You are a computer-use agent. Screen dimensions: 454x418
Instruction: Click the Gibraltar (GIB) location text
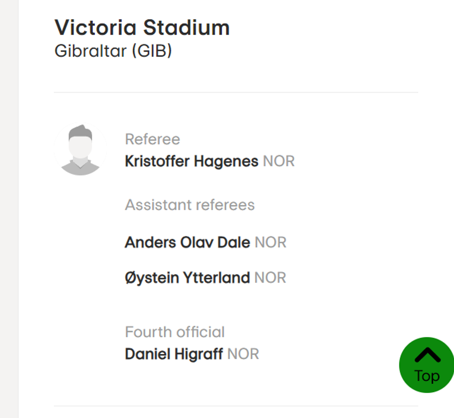pos(113,51)
